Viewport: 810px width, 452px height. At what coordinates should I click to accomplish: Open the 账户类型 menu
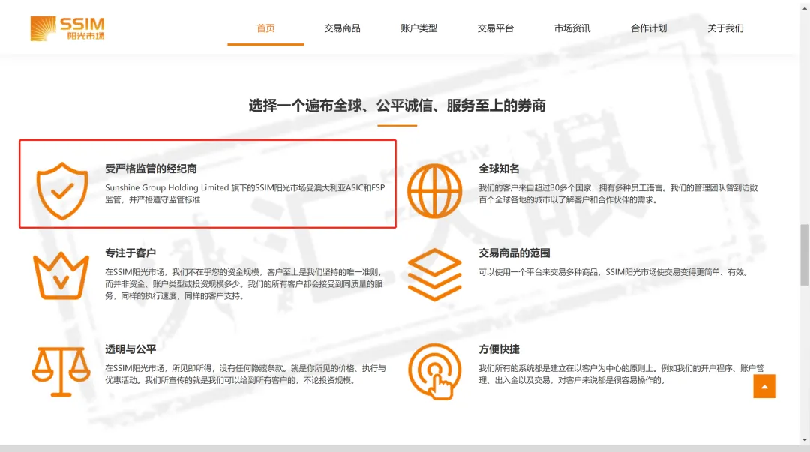coord(418,28)
